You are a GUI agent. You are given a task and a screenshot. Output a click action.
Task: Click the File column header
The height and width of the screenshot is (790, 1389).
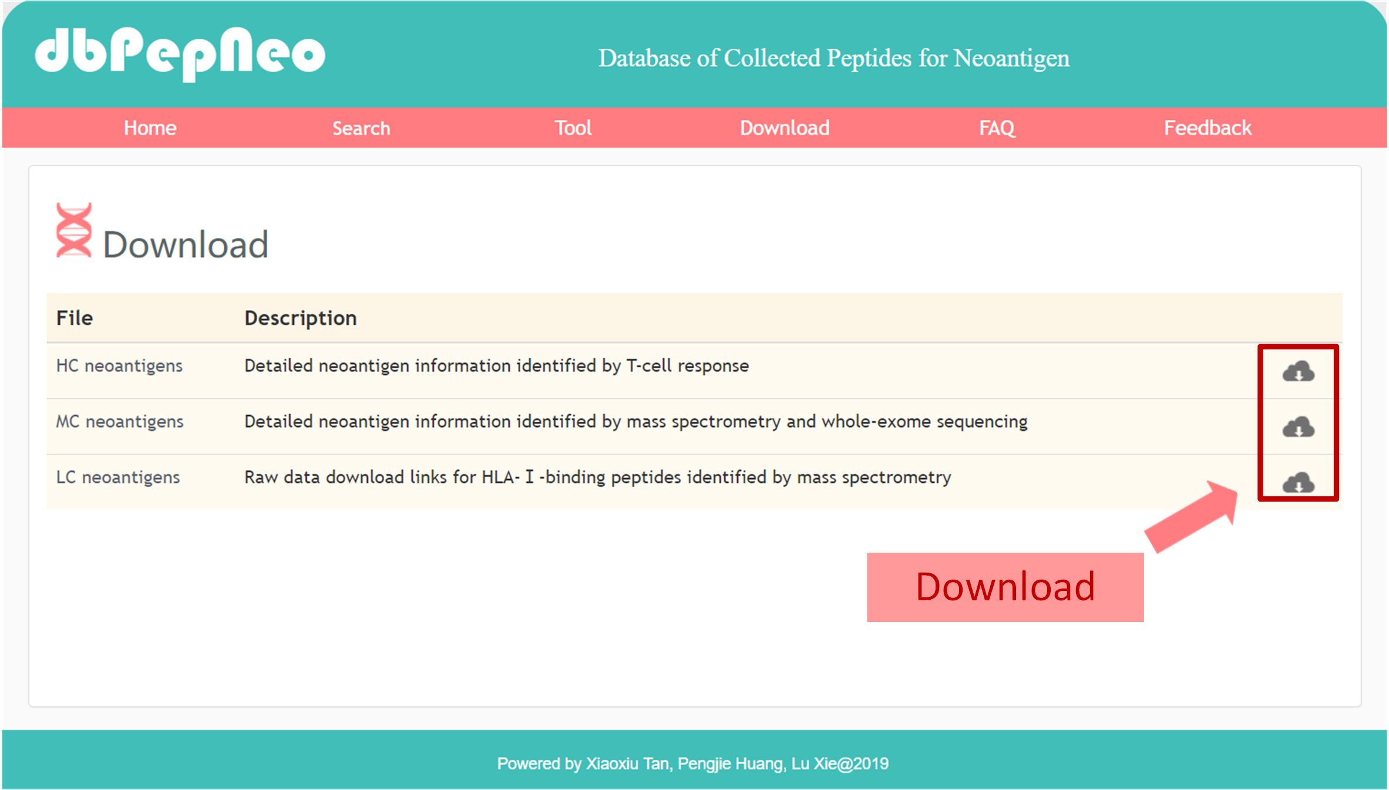tap(75, 318)
